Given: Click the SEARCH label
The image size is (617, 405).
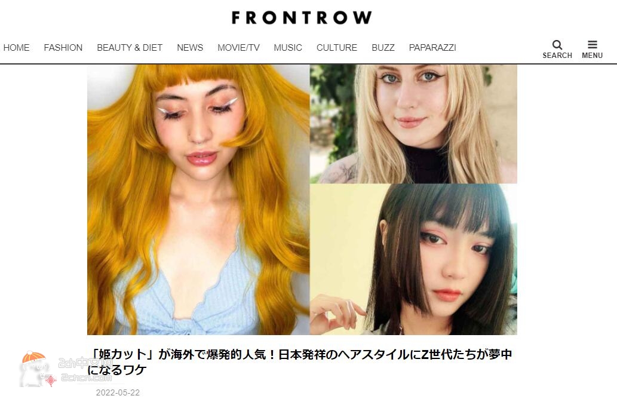Looking at the screenshot, I should click(557, 56).
